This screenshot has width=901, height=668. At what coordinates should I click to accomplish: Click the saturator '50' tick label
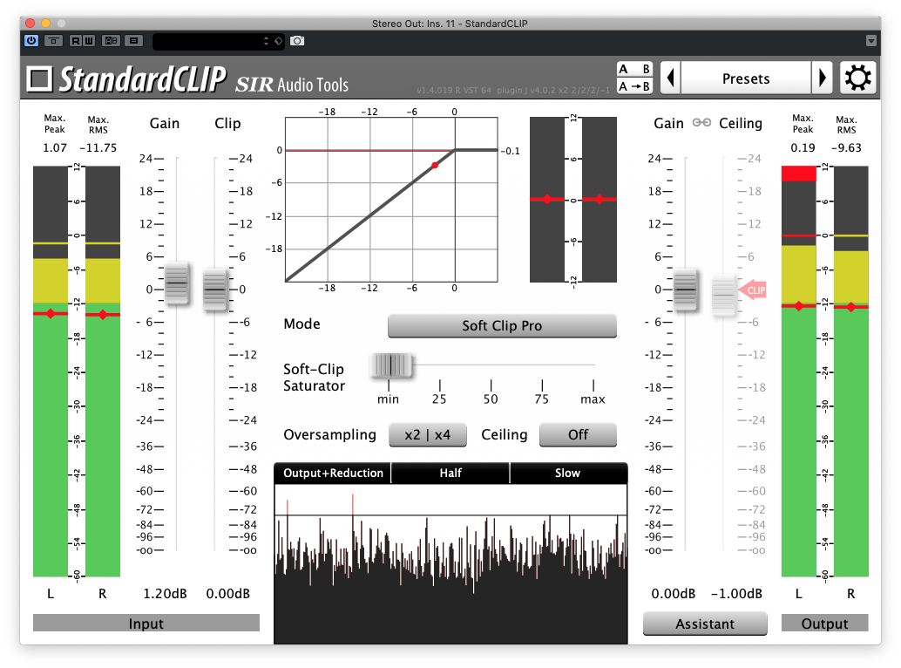tap(491, 399)
